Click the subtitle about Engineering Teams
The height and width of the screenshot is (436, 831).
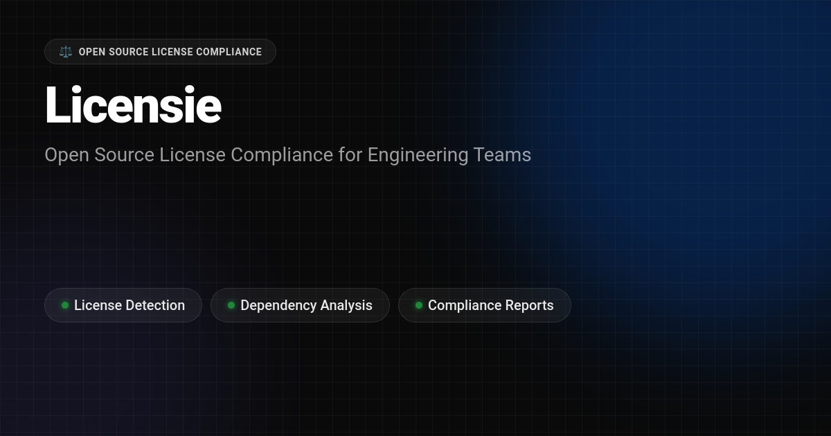pos(287,154)
